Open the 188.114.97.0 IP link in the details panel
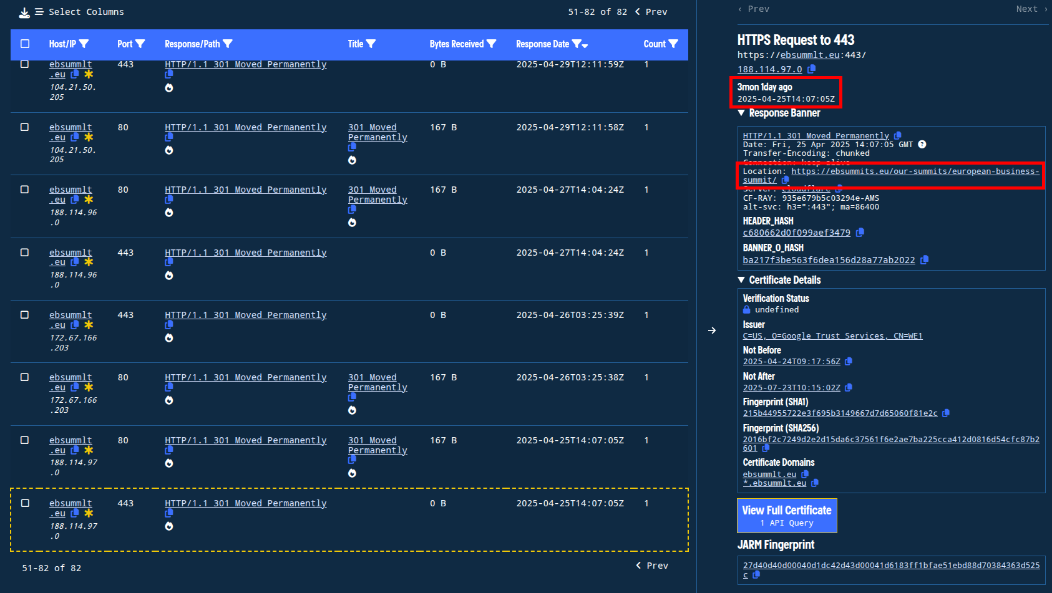The height and width of the screenshot is (593, 1052). point(769,69)
